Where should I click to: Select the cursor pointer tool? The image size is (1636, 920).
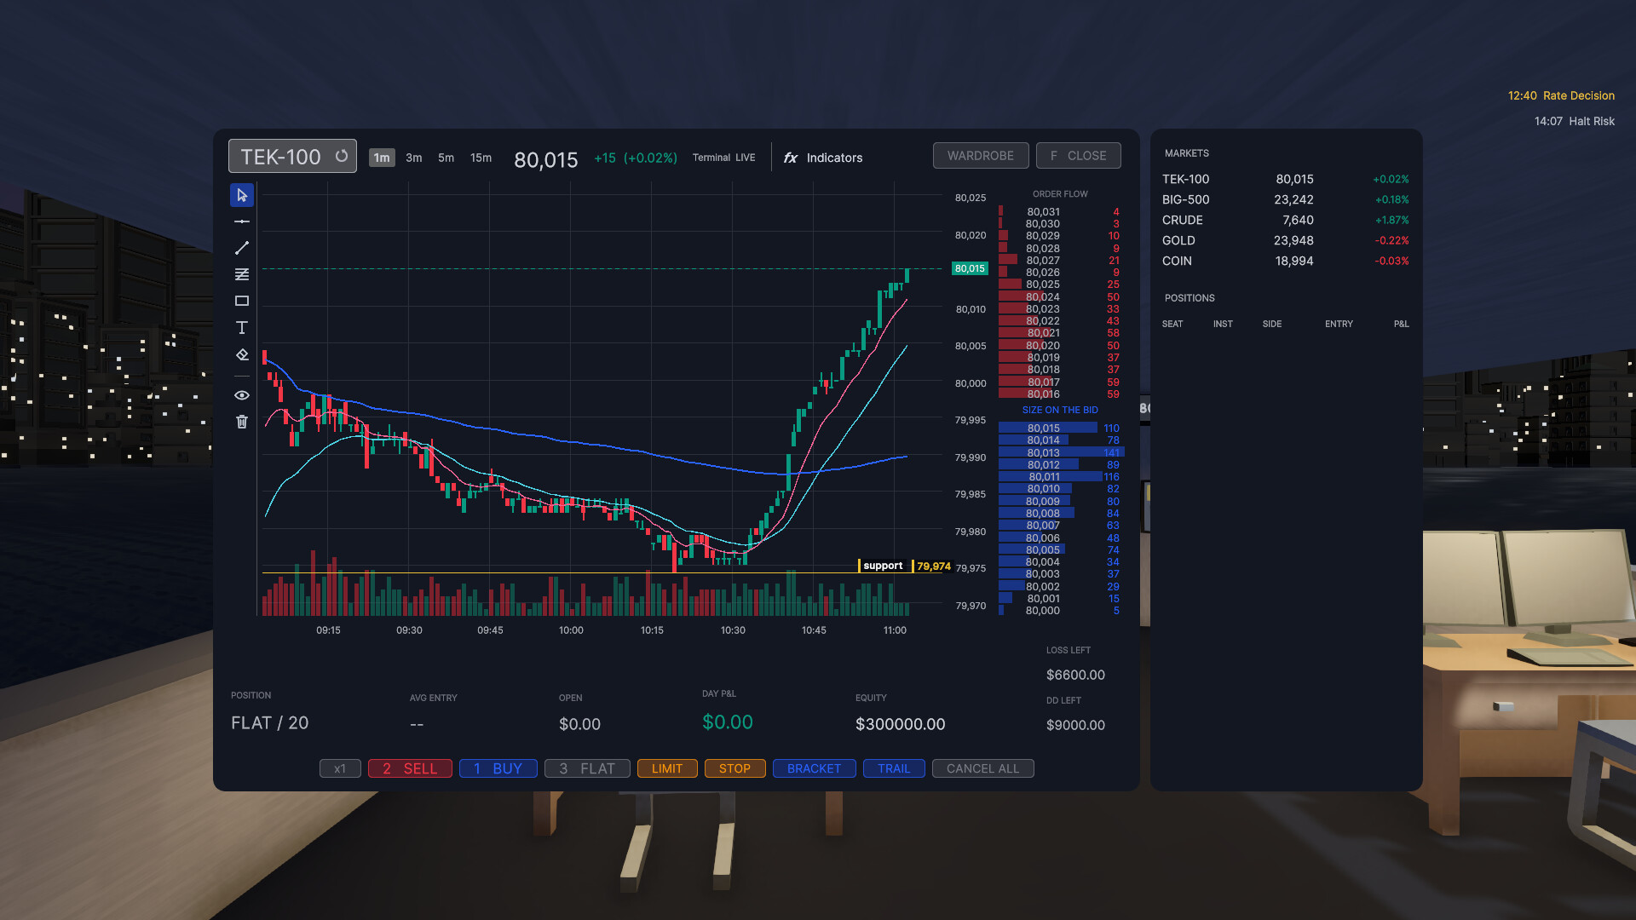[242, 195]
